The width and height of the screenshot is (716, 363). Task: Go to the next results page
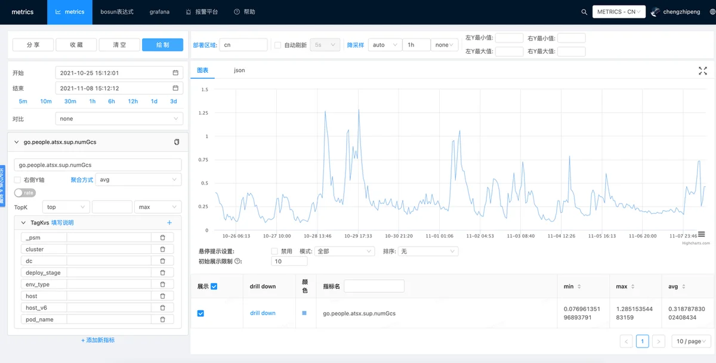(x=658, y=342)
